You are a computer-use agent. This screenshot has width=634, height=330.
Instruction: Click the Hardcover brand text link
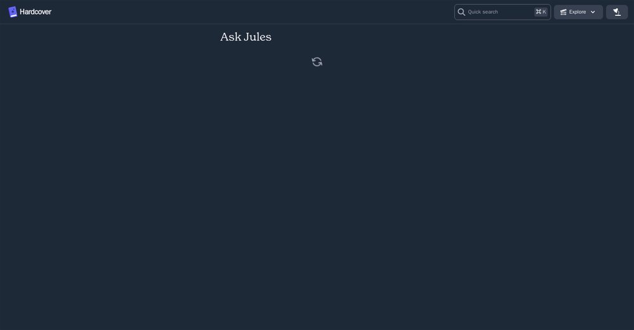(x=36, y=11)
